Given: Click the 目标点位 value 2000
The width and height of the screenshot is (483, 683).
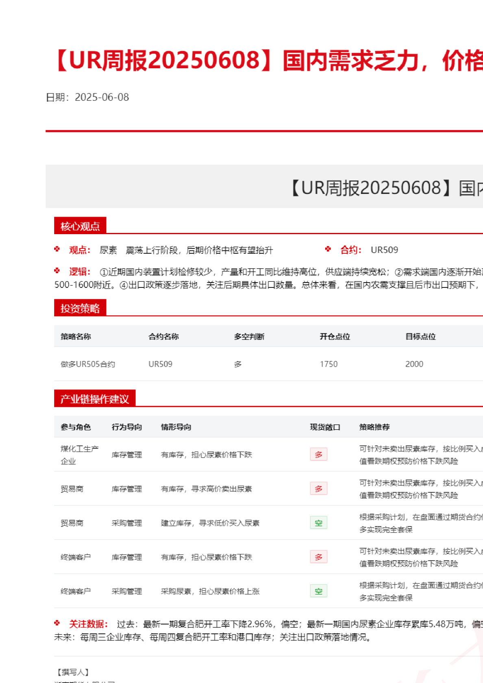Looking at the screenshot, I should click(x=414, y=364).
